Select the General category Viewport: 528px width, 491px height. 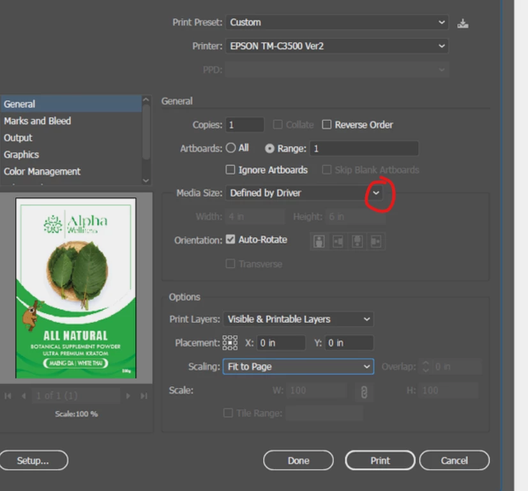coord(71,104)
